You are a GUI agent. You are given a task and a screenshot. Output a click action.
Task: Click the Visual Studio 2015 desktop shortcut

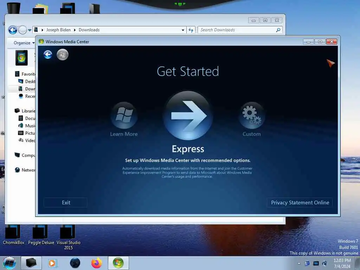pos(68,237)
